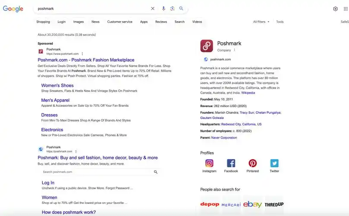
Task: Open Poshmark's Pinterest profile
Action: 253,163
